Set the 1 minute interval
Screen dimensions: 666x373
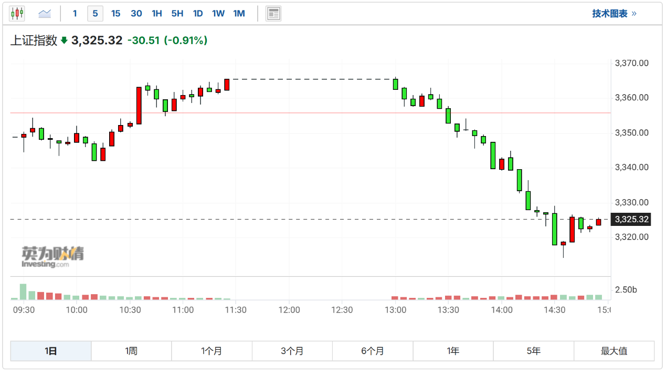point(75,13)
